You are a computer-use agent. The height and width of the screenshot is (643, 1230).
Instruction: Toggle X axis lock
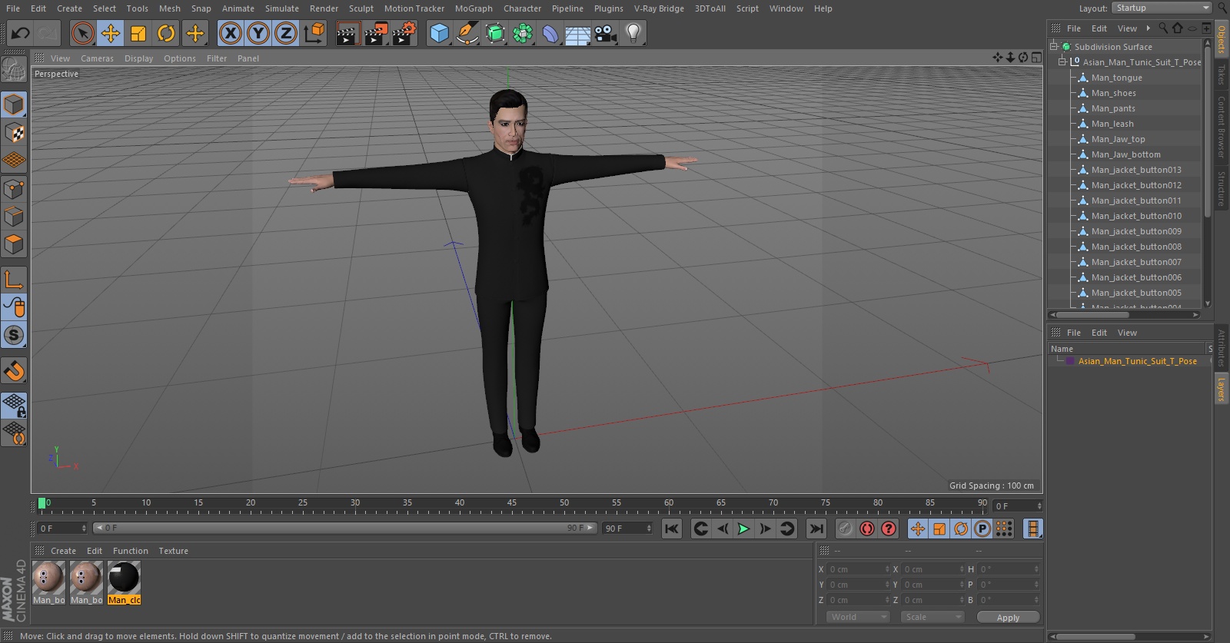231,33
